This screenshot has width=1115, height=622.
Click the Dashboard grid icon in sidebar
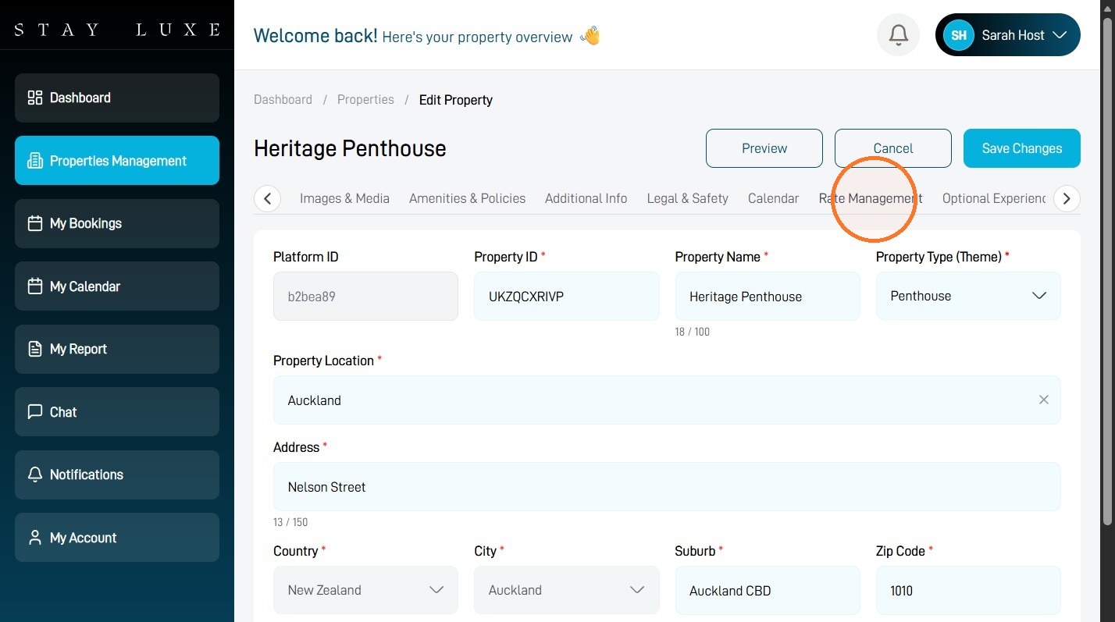(x=35, y=98)
